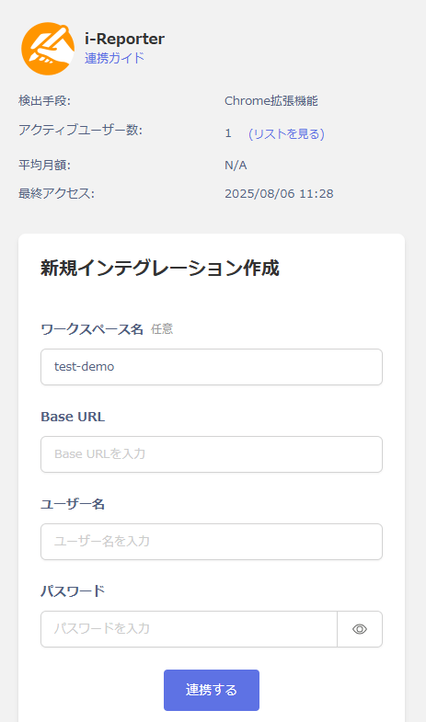Submit with the 連携する button
Screen dimensions: 426x722
pos(212,690)
